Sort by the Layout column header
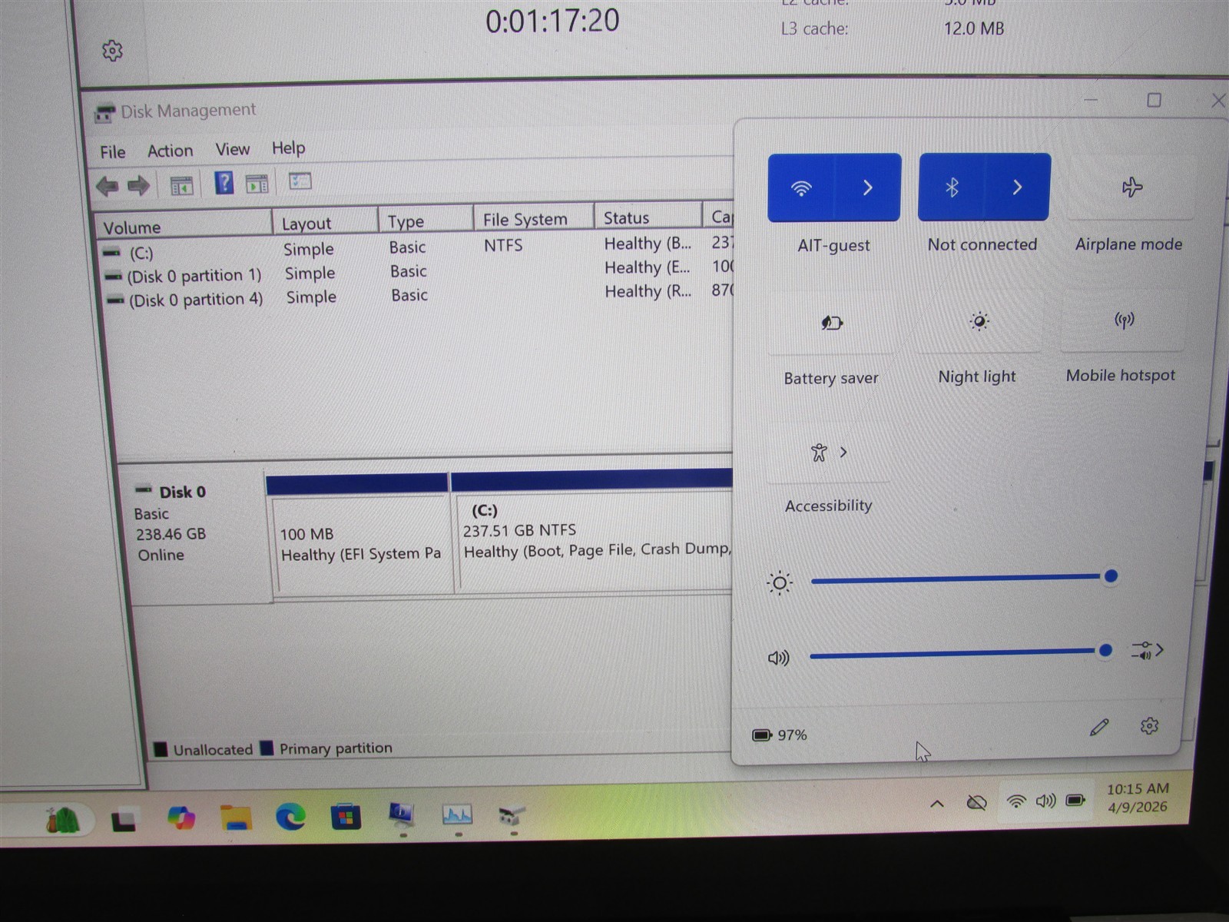1229x922 pixels. pos(325,223)
